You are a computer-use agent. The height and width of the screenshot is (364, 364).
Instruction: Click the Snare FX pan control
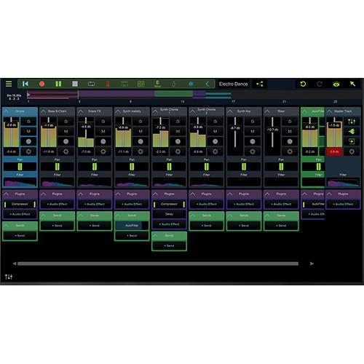(x=95, y=167)
